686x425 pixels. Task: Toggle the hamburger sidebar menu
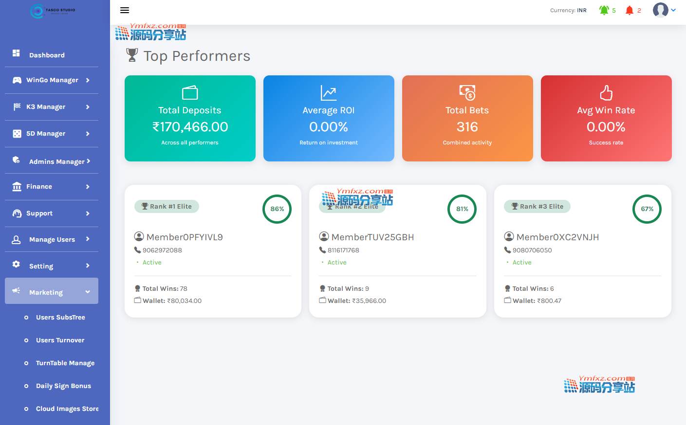(125, 10)
